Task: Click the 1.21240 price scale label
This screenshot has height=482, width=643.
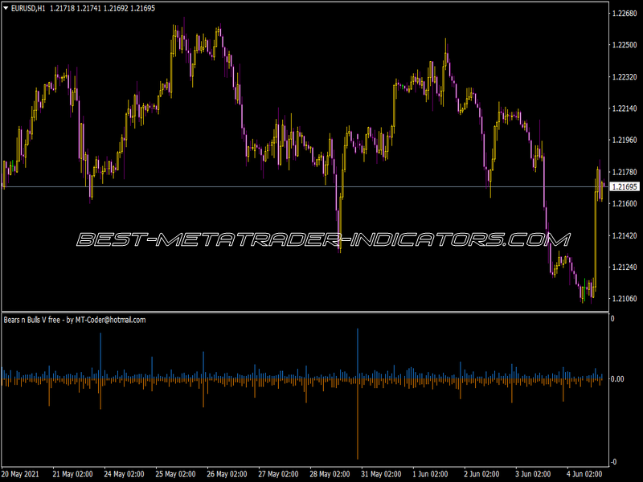Action: [625, 268]
